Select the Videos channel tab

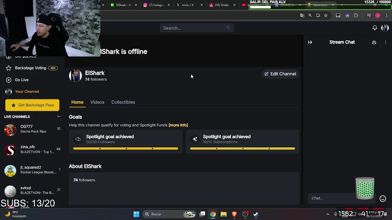pos(97,102)
